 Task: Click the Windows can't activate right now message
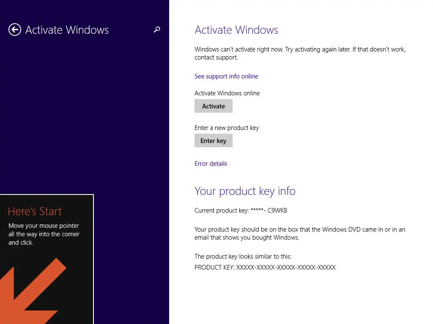[x=300, y=53]
